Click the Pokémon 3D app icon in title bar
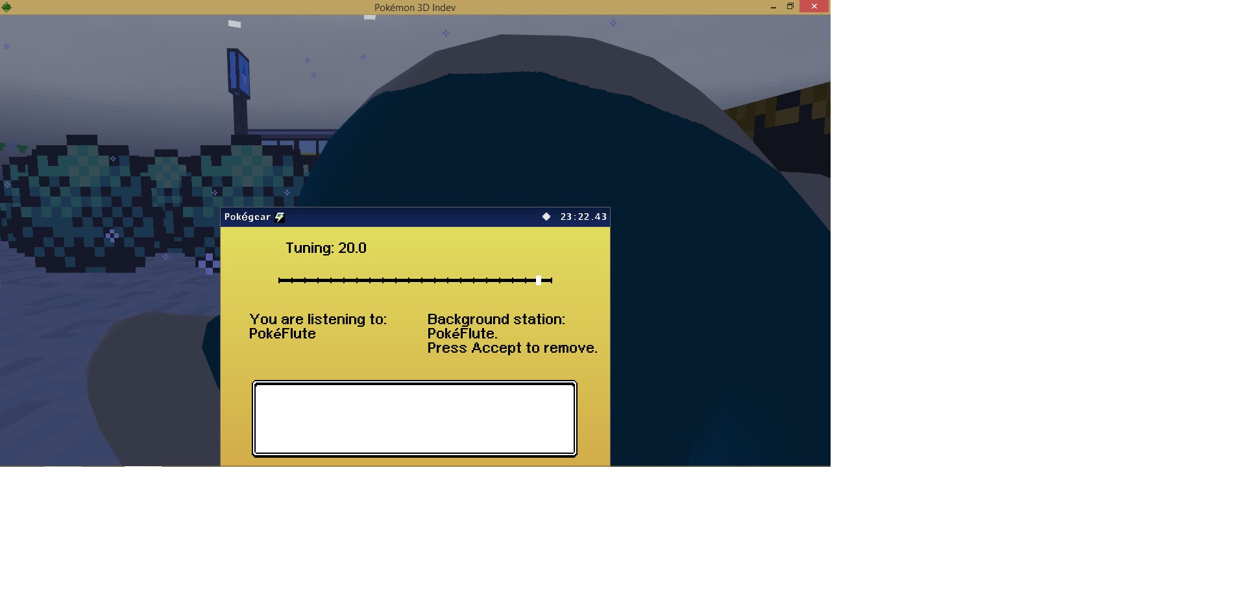The image size is (1242, 590). tap(6, 7)
